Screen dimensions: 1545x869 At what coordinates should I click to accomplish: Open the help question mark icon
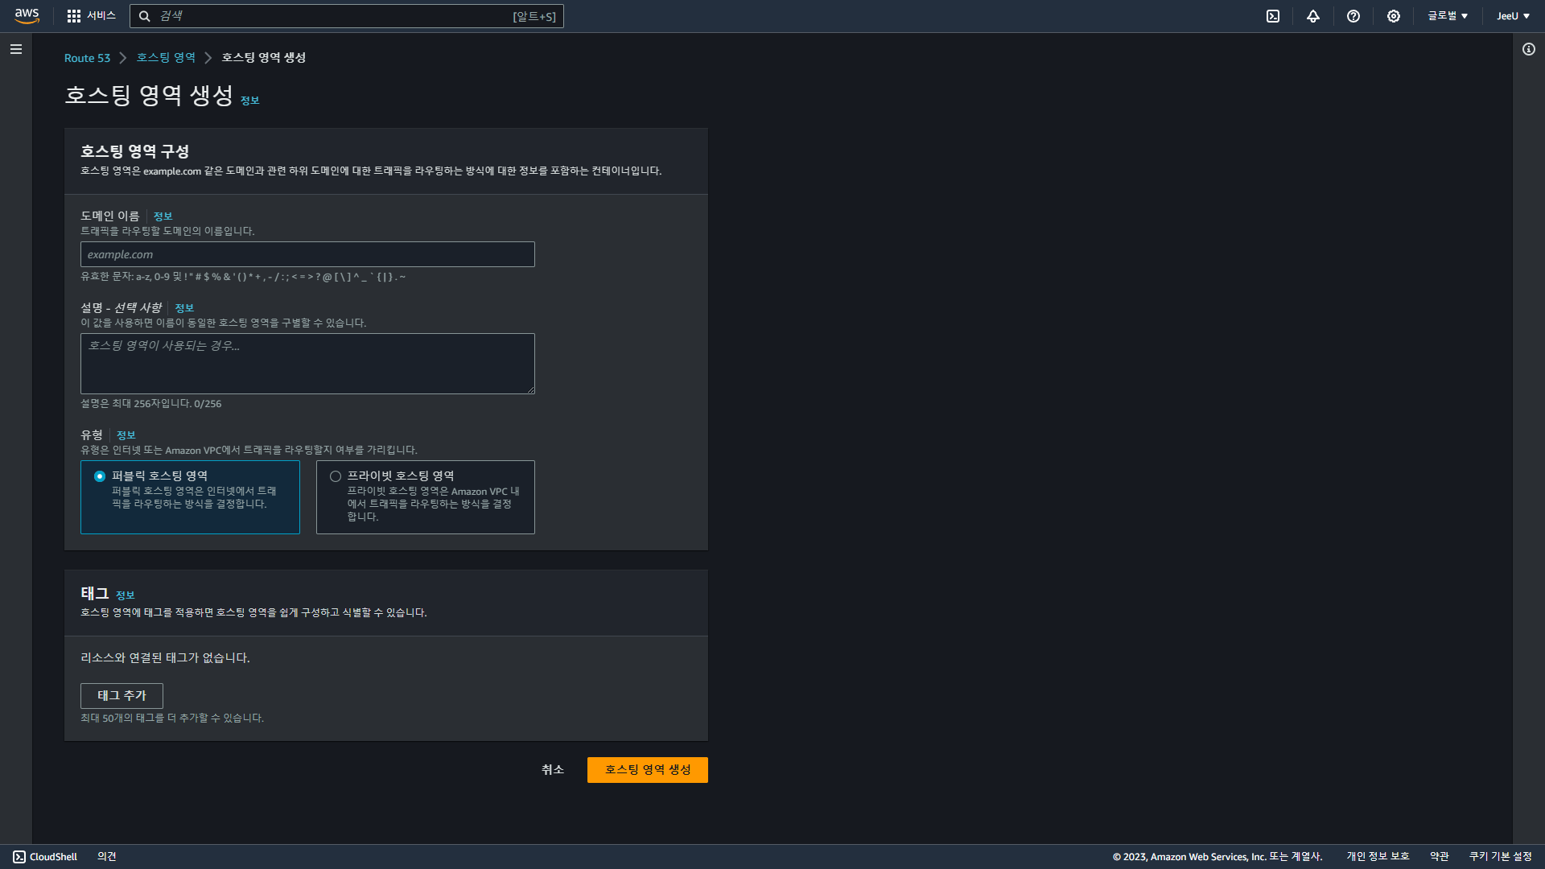pyautogui.click(x=1353, y=16)
